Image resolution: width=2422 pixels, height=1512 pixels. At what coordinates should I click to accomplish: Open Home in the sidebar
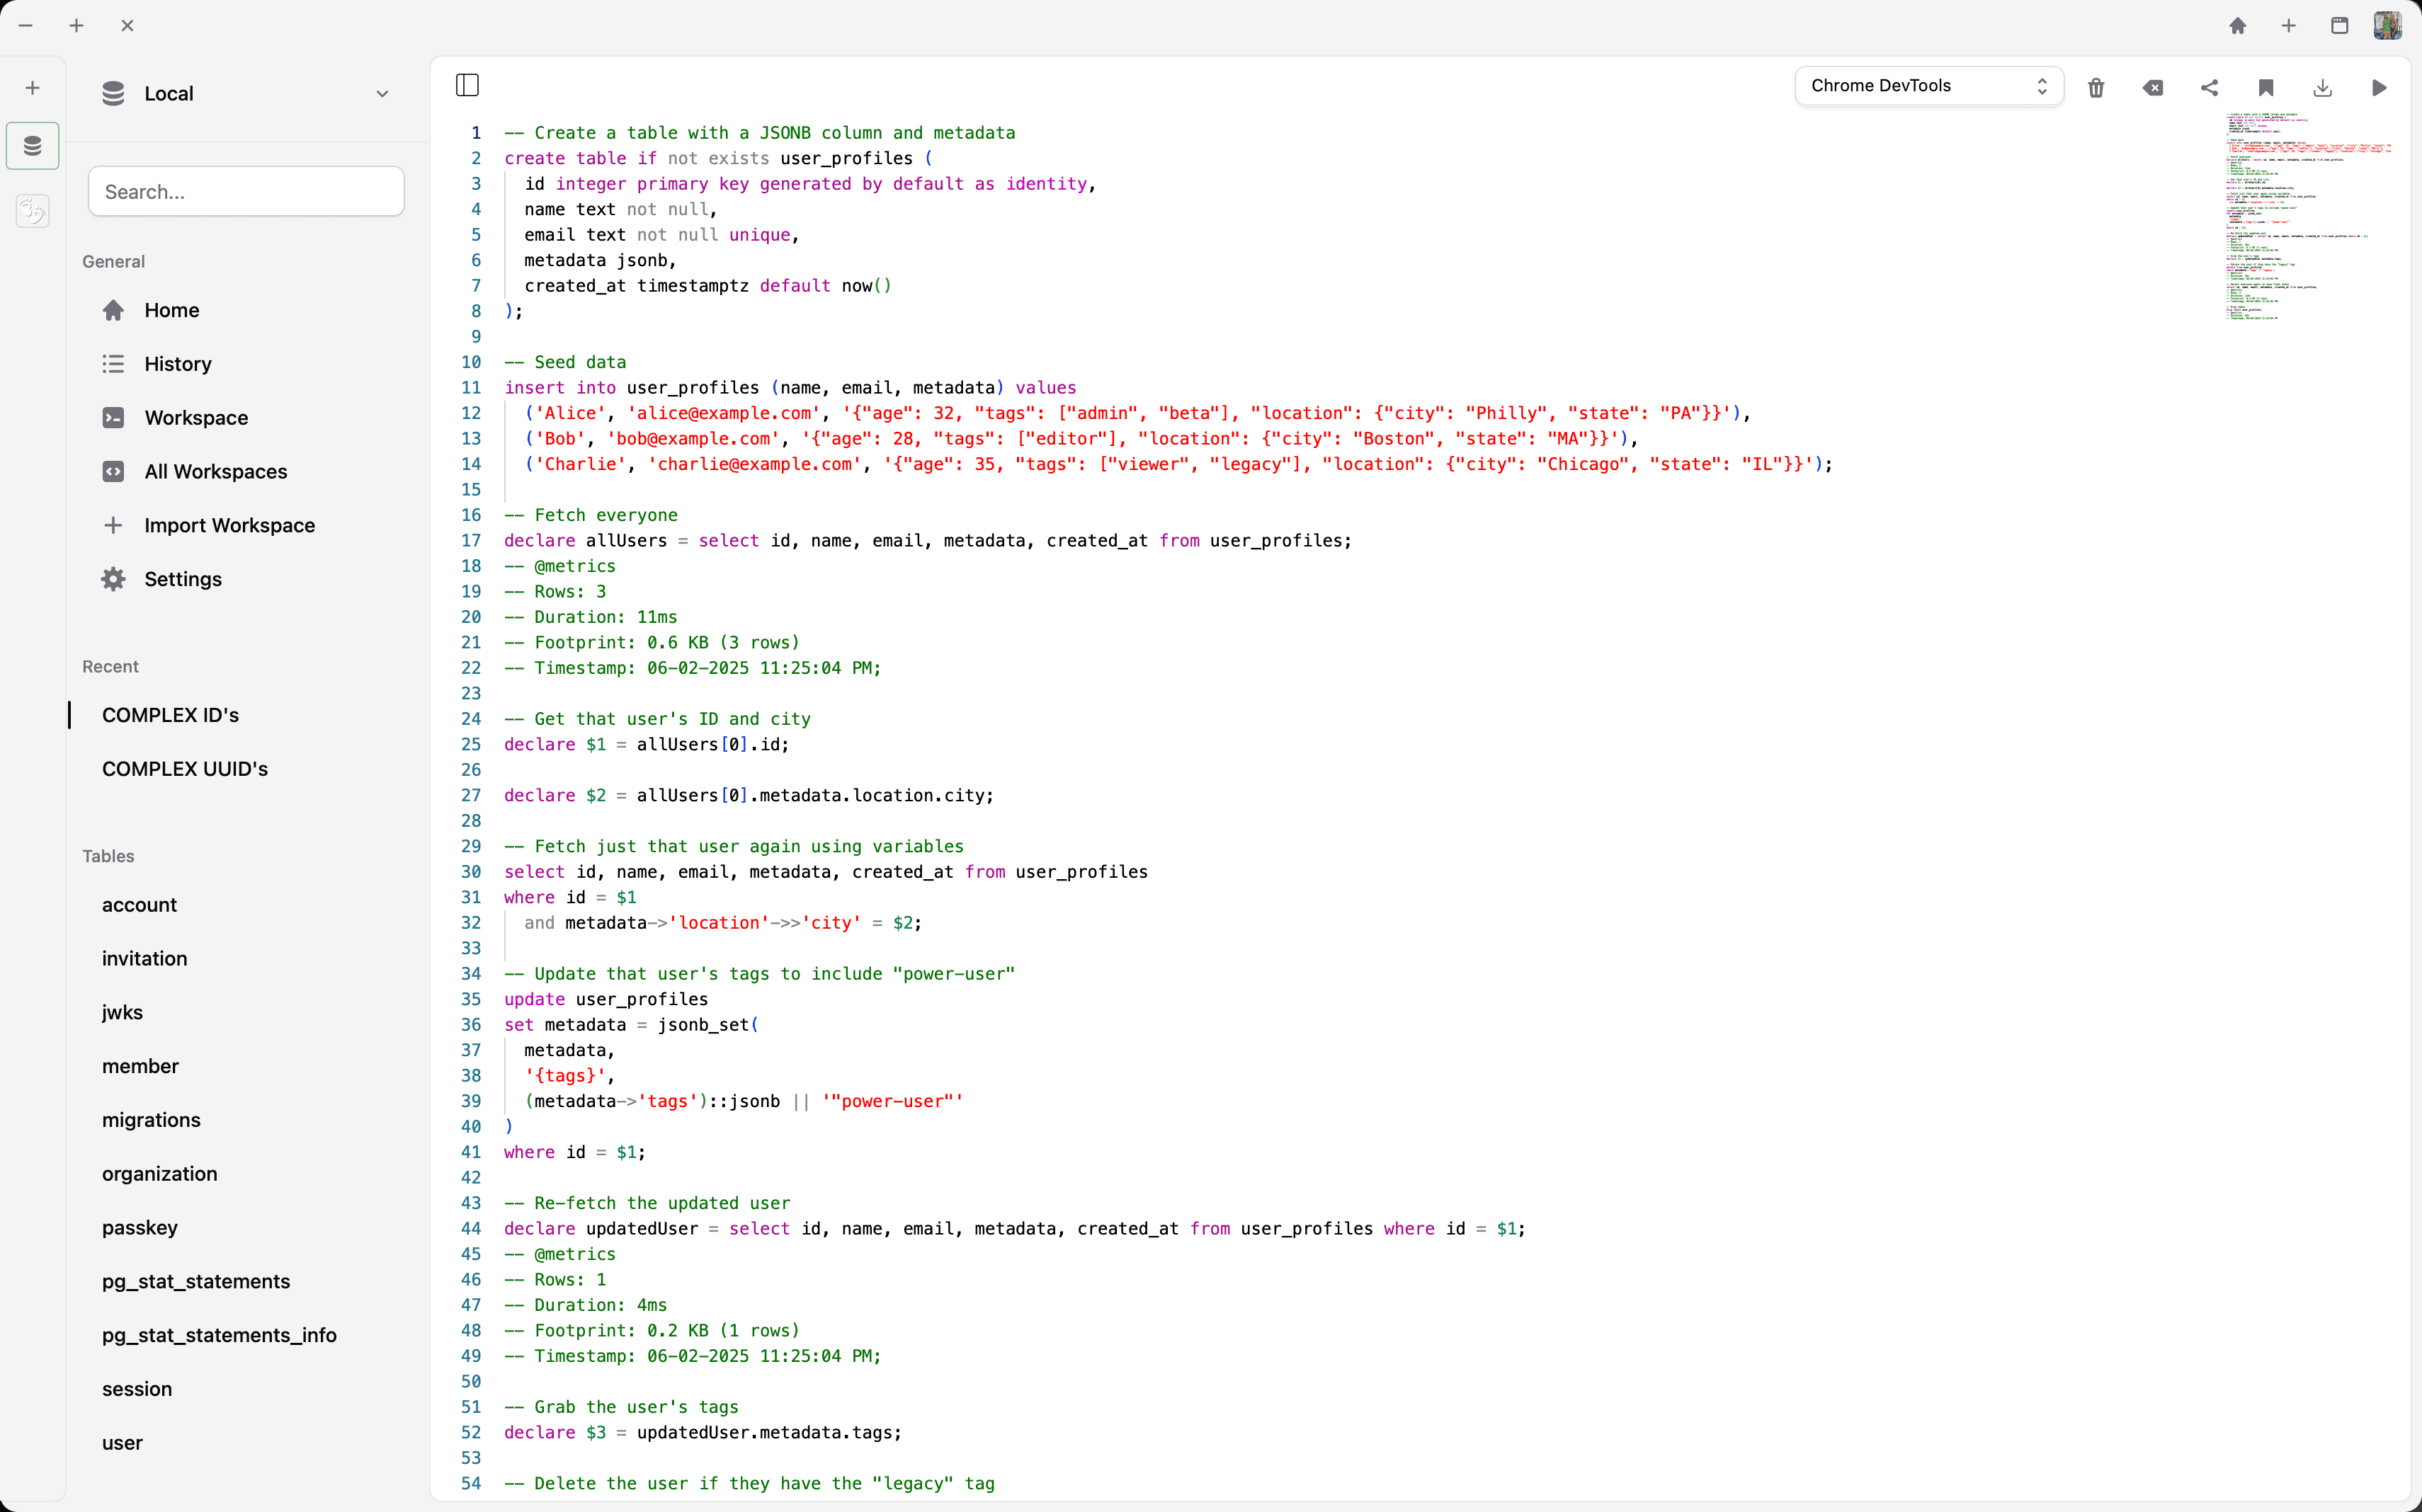coord(245,310)
